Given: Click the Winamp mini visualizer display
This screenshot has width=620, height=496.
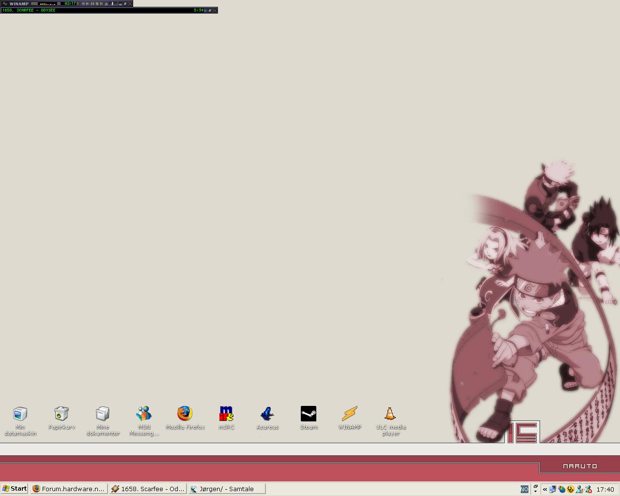Looking at the screenshot, I should click(47, 3).
